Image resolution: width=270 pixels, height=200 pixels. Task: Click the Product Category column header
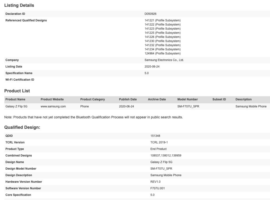pyautogui.click(x=92, y=99)
